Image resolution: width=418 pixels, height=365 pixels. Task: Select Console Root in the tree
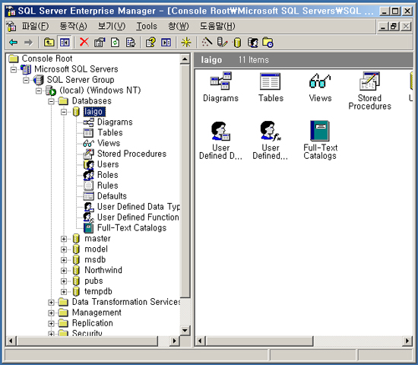pyautogui.click(x=47, y=59)
